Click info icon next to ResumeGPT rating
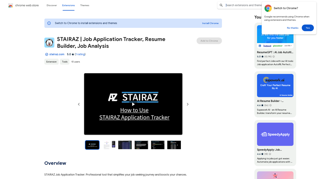This screenshot has width=318, height=179. pyautogui.click(x=274, y=57)
